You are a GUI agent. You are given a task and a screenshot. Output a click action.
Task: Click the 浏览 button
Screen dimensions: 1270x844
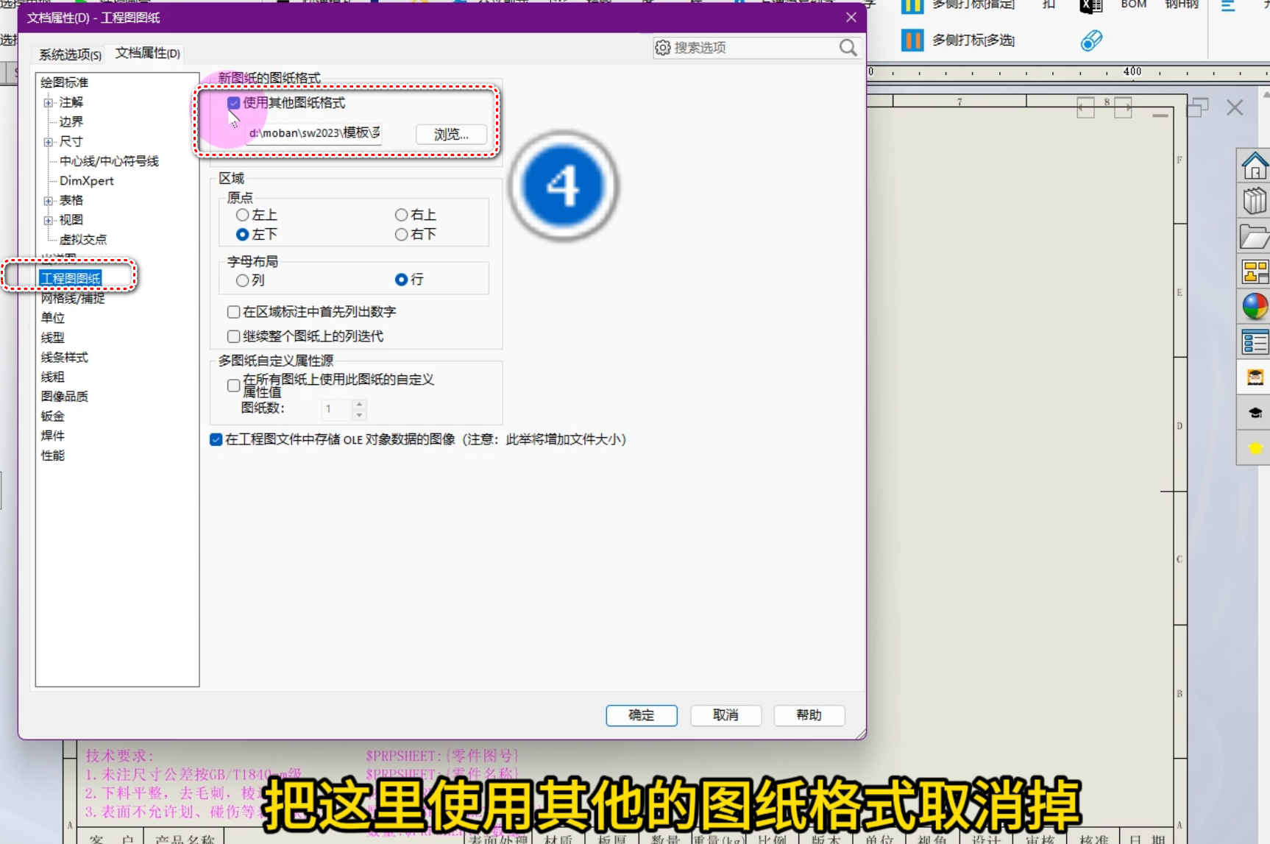[450, 134]
